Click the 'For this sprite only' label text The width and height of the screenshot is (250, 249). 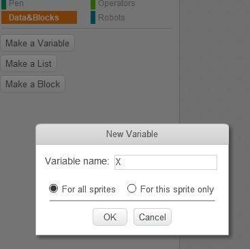click(177, 190)
